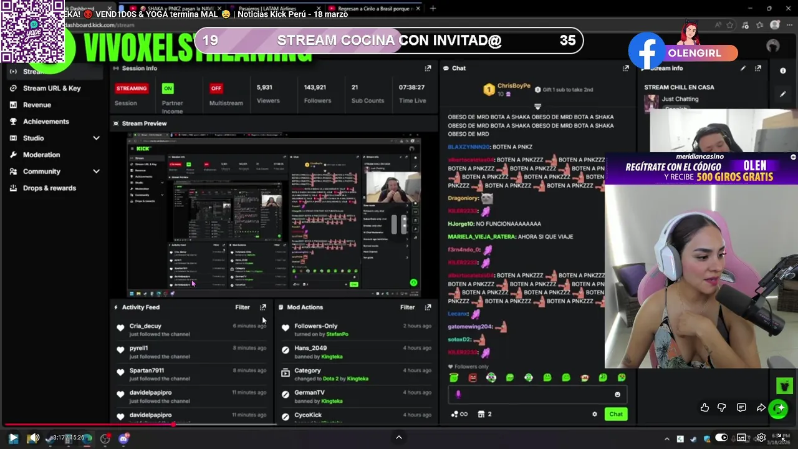Image resolution: width=798 pixels, height=449 pixels.
Task: Pop out the Chat panel
Action: tap(625, 68)
